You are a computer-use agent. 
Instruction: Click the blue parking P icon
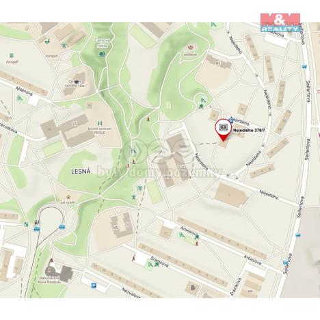point(94,285)
